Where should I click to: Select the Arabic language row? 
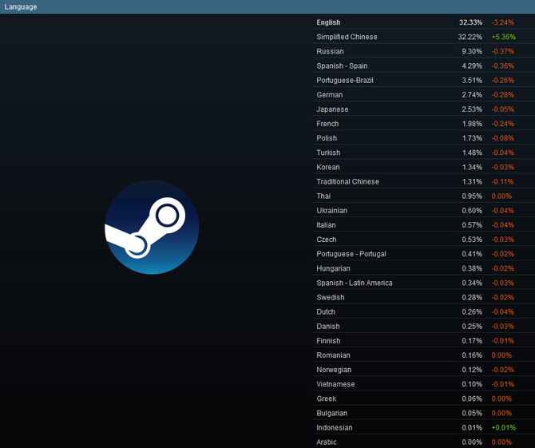coord(423,442)
